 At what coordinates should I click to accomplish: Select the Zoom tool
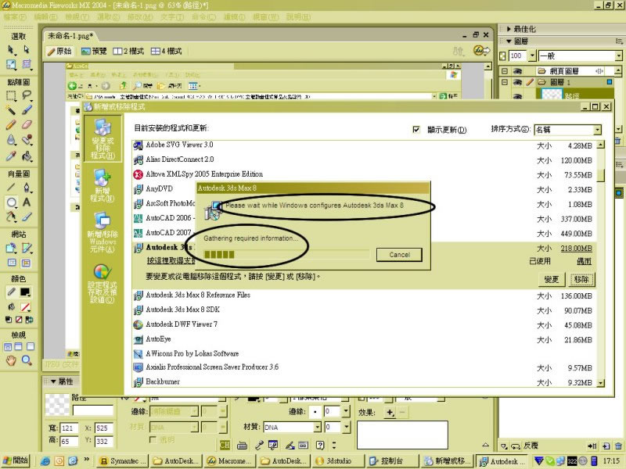[27, 360]
